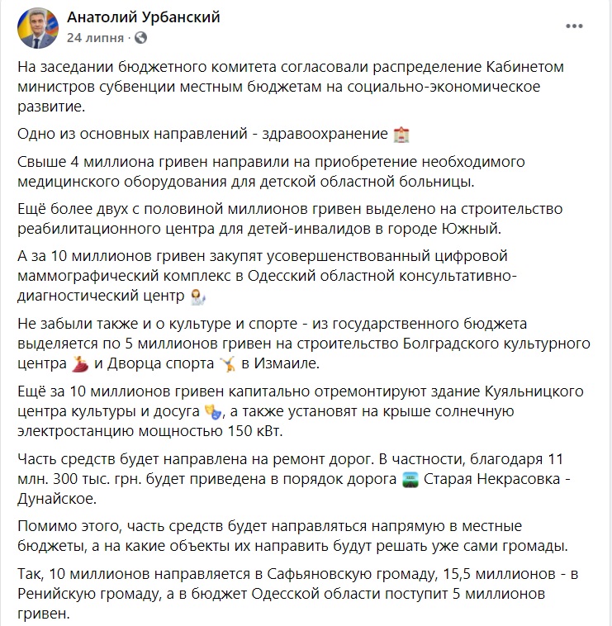The width and height of the screenshot is (612, 626).
Task: Click the globe public-audience icon
Action: 140,38
